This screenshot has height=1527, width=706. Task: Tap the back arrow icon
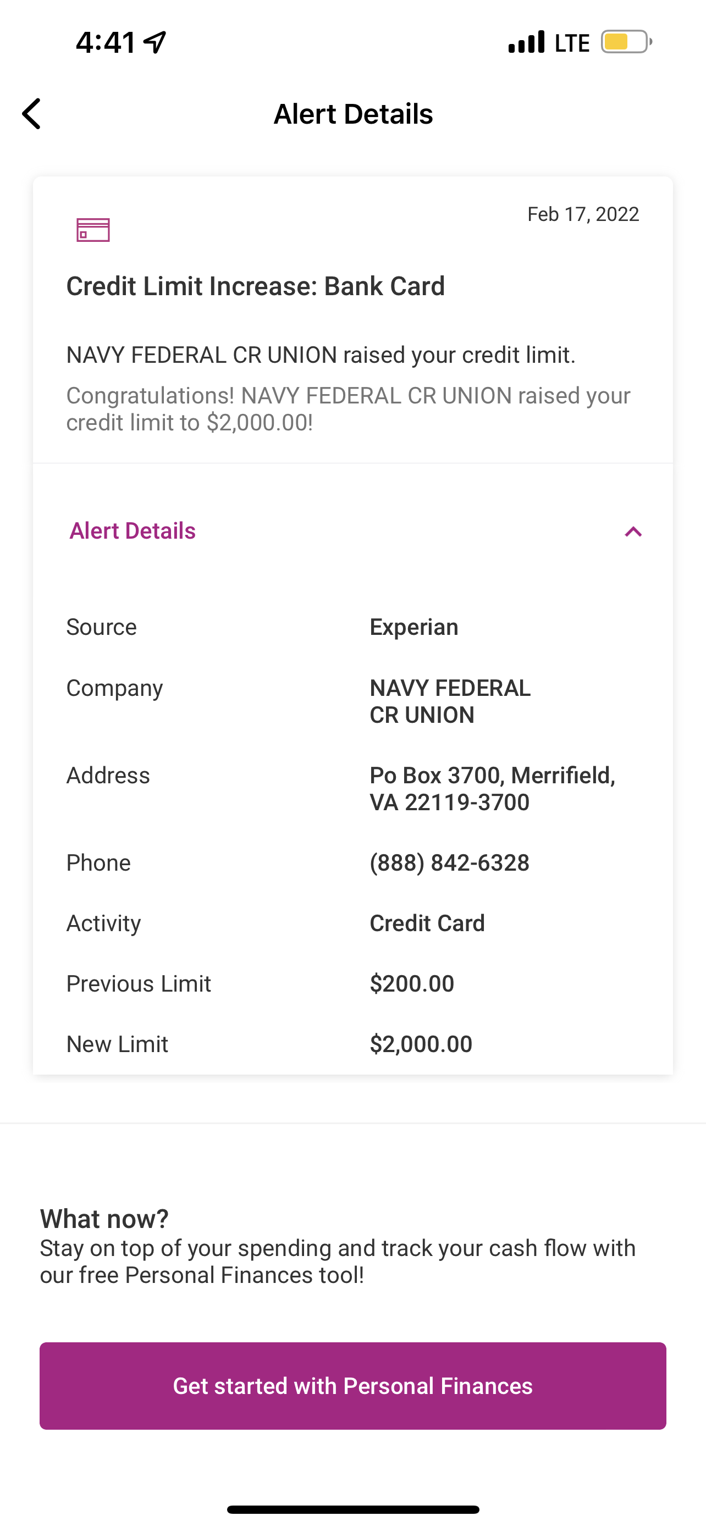pyautogui.click(x=32, y=114)
